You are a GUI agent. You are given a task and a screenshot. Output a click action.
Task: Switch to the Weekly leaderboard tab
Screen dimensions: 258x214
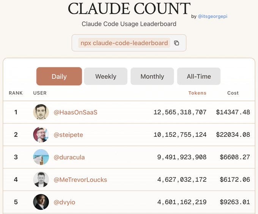(105, 76)
